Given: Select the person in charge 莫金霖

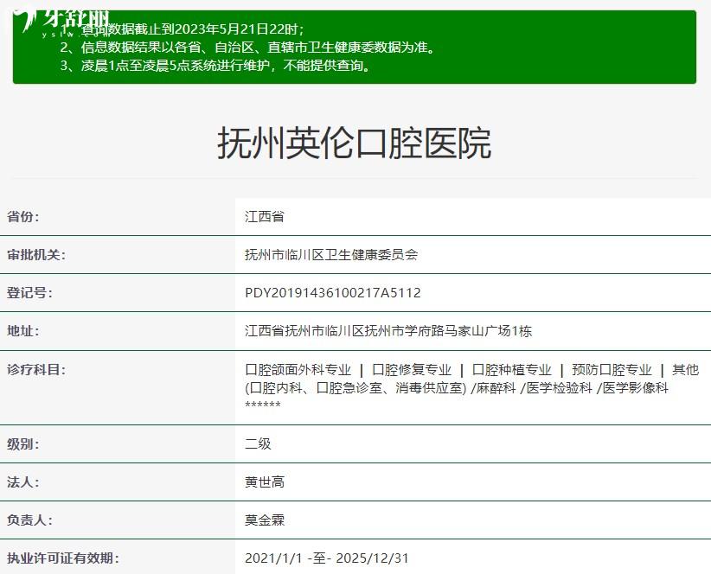Looking at the screenshot, I should pyautogui.click(x=265, y=520).
